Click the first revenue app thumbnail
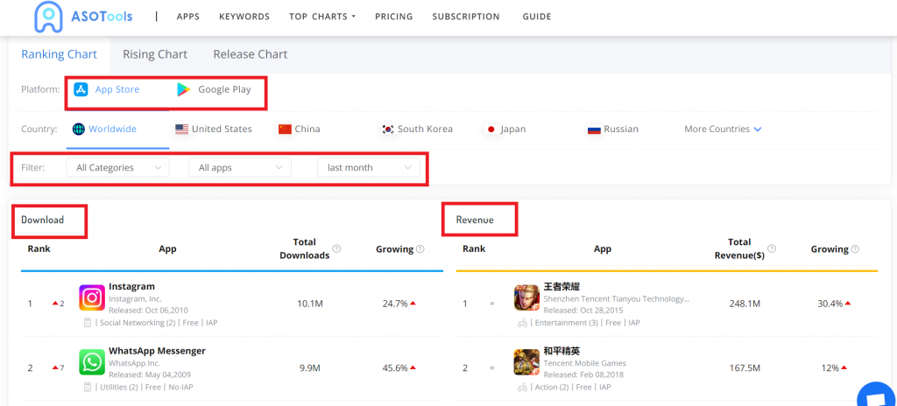 (526, 298)
